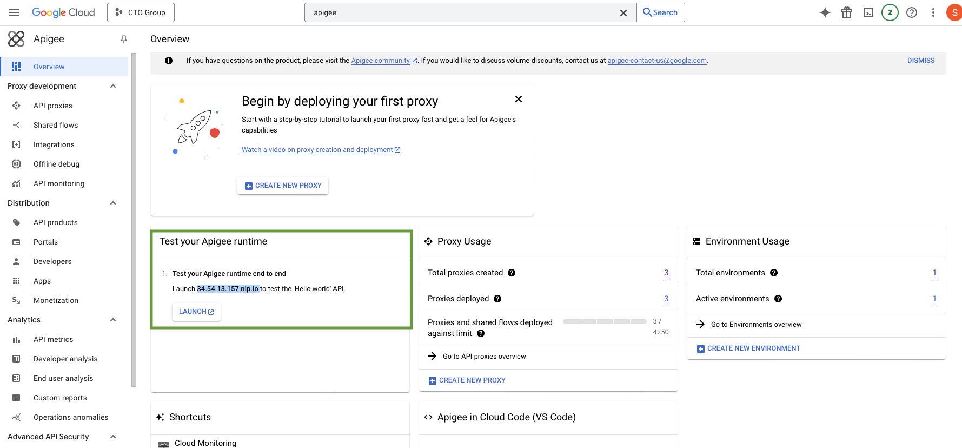
Task: Open Gemini AI assistant sparkle icon
Action: point(825,12)
